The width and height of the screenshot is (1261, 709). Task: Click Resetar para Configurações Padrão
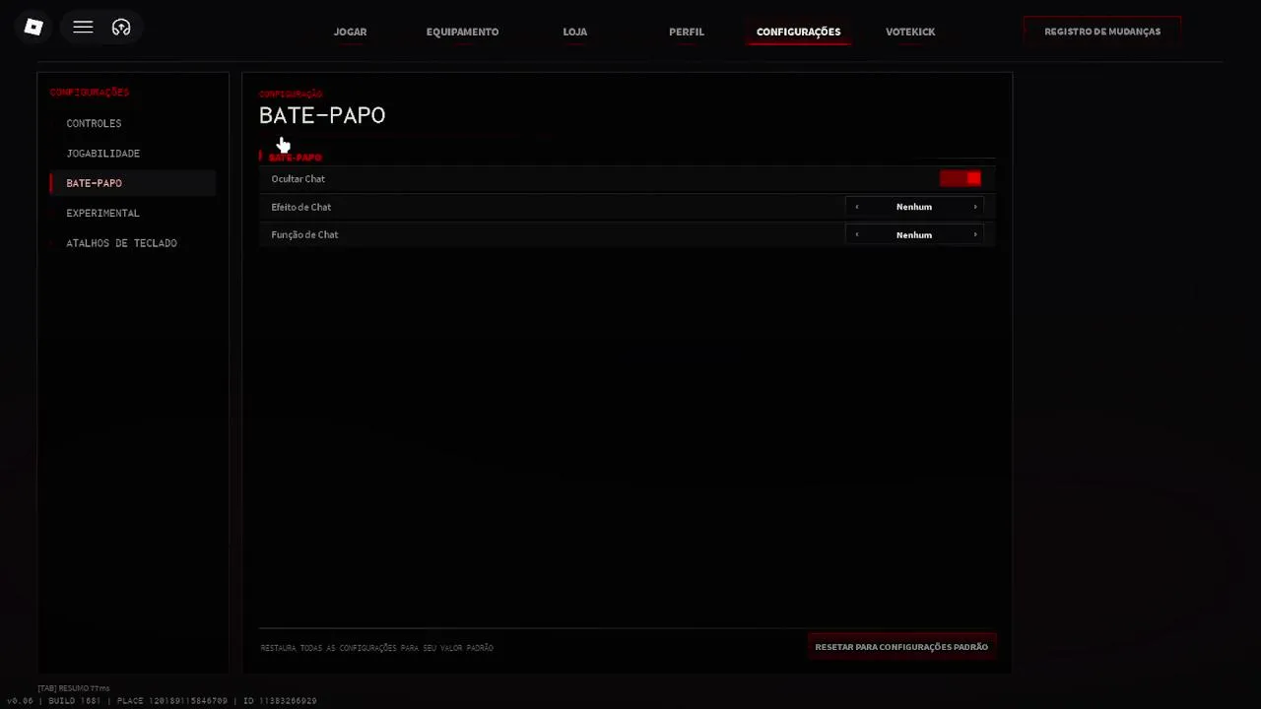tap(901, 647)
